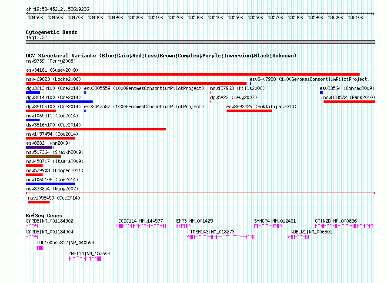Click the DGV Structural Variants track title
Viewport: 387px width, 283px height.
(x=161, y=56)
